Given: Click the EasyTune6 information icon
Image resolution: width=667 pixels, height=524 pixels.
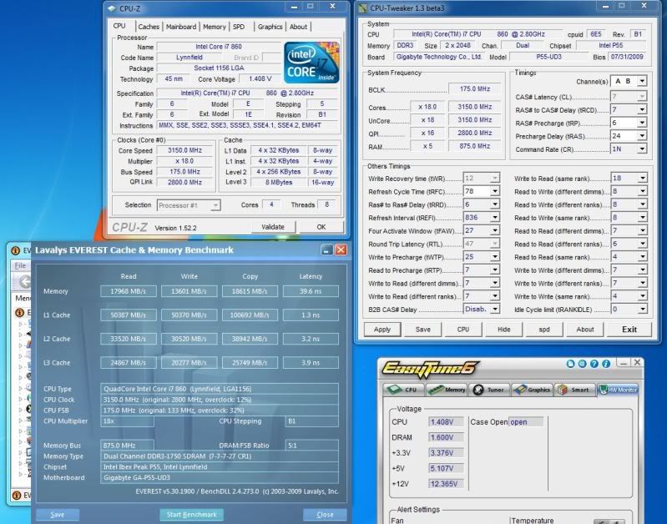Looking at the screenshot, I should coord(606,364).
